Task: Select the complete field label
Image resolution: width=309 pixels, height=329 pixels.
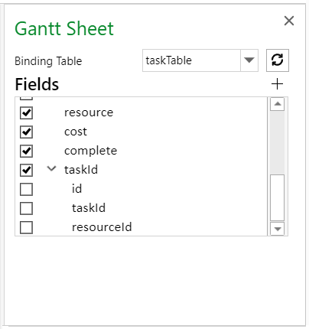Action: pyautogui.click(x=91, y=151)
